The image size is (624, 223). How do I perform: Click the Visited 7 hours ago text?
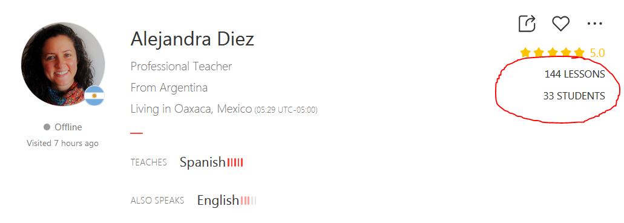pyautogui.click(x=62, y=143)
